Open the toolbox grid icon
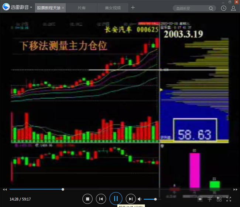 [219, 199]
